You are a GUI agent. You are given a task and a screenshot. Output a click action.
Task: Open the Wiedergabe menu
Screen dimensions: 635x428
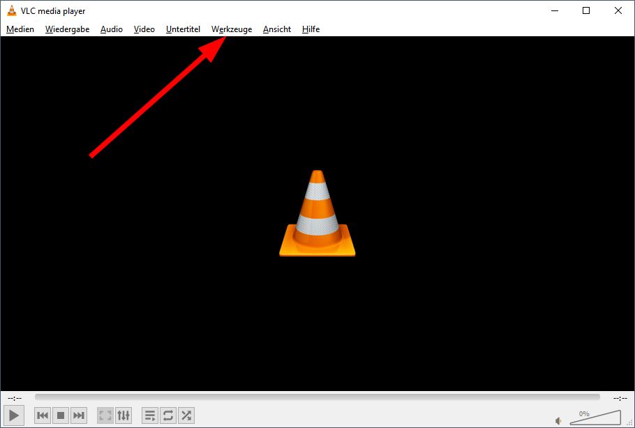click(67, 29)
